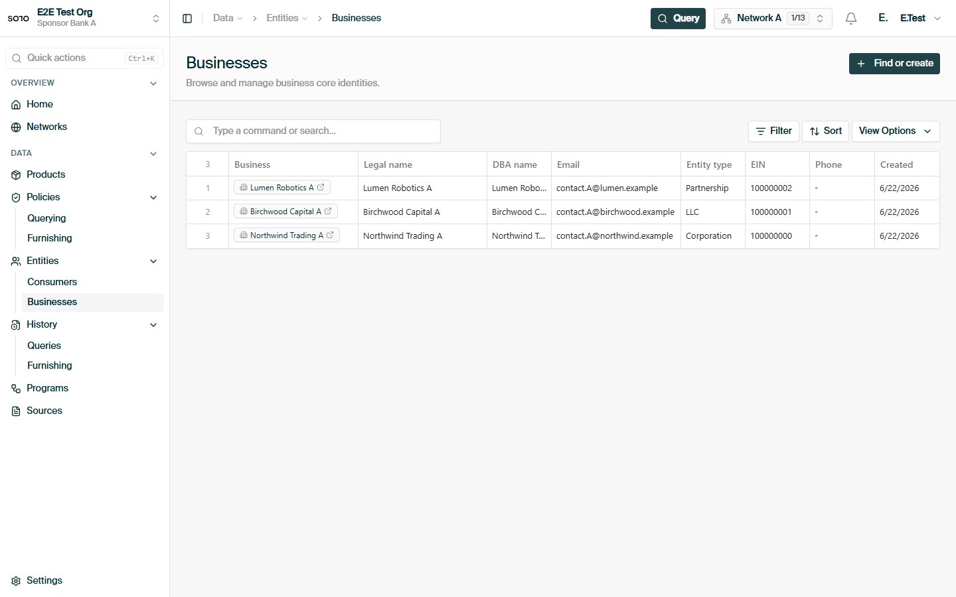Click the Products box icon
956x597 pixels.
[16, 175]
